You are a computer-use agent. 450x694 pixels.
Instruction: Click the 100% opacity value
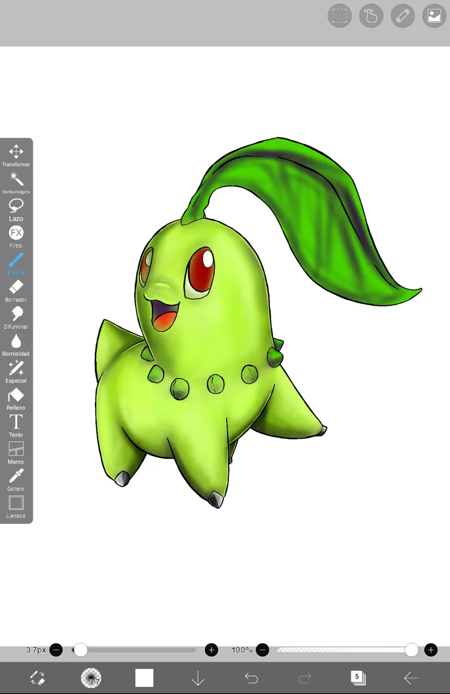coord(242,650)
